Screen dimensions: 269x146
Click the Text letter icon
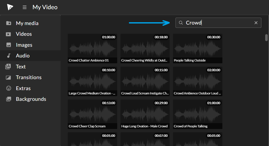coord(8,67)
